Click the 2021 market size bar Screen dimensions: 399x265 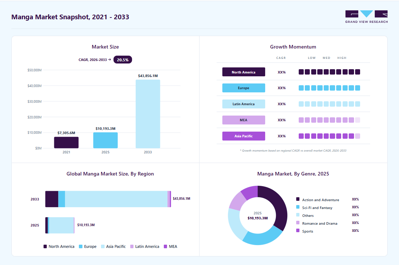pyautogui.click(x=66, y=142)
